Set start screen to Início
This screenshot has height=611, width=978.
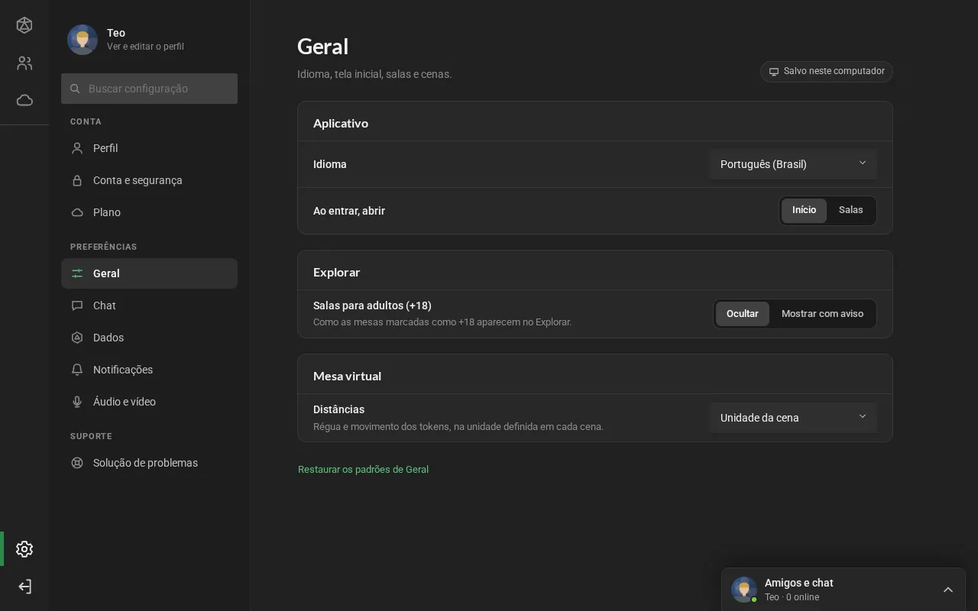tap(804, 210)
